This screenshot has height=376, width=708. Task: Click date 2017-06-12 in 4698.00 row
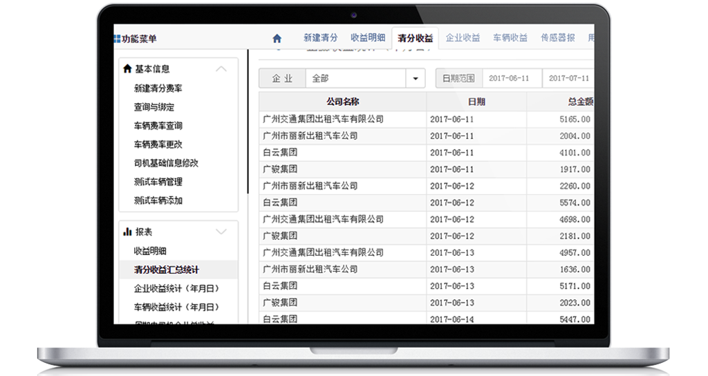click(x=452, y=220)
